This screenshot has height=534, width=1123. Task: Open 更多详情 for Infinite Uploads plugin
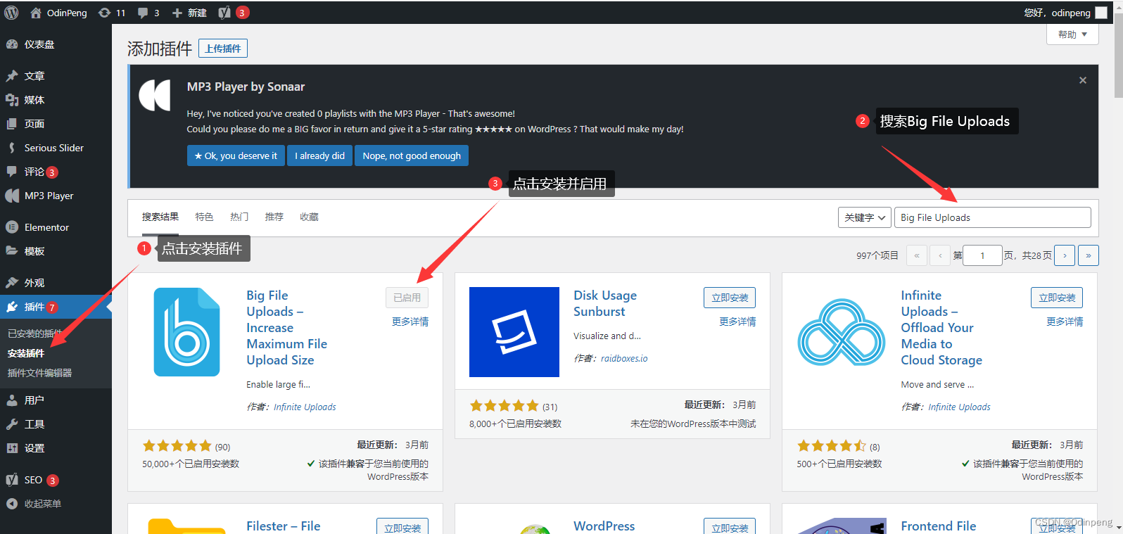[x=1065, y=322]
